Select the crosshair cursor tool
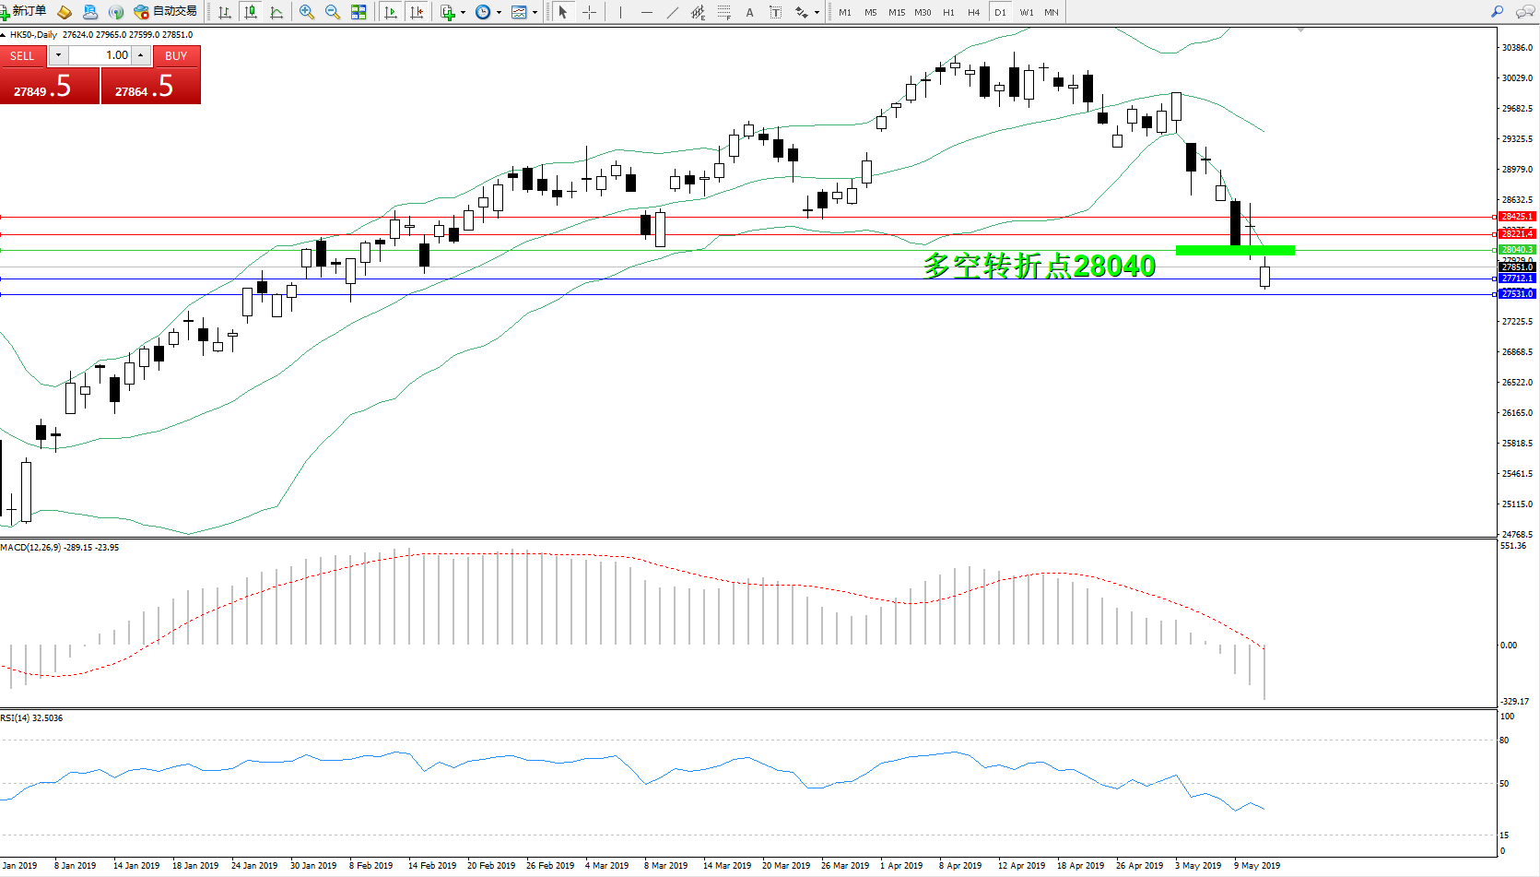The height and width of the screenshot is (877, 1540). (x=589, y=12)
